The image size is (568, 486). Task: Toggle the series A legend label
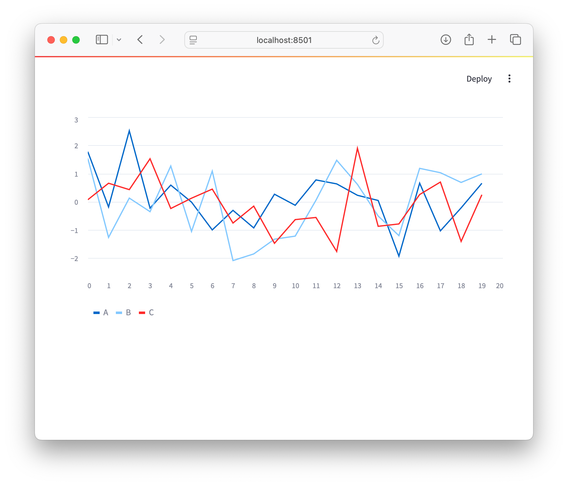pyautogui.click(x=106, y=313)
